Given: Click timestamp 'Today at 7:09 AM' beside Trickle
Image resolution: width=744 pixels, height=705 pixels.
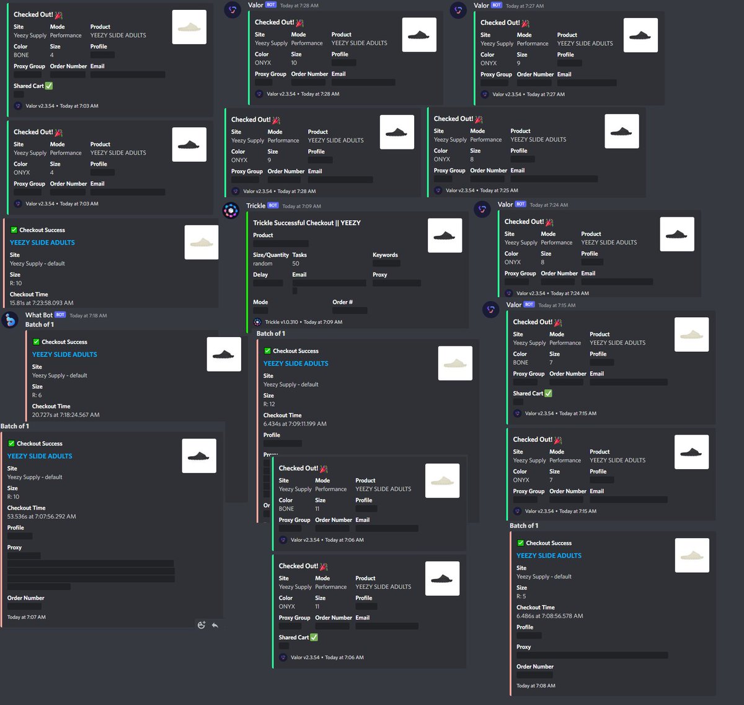Looking at the screenshot, I should (302, 206).
